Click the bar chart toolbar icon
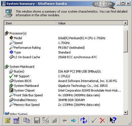 54,121
